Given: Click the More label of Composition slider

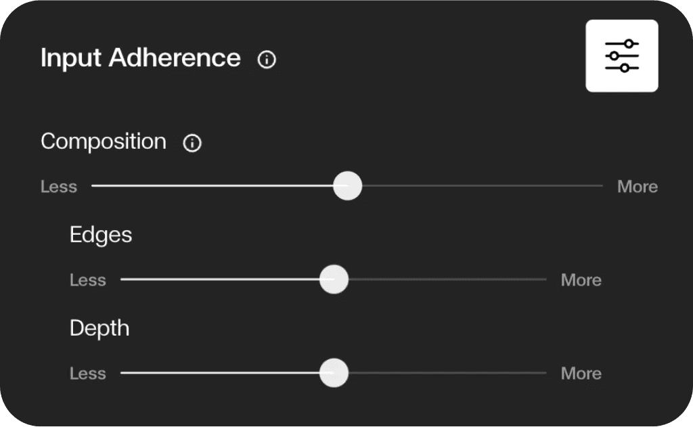Looking at the screenshot, I should 638,187.
